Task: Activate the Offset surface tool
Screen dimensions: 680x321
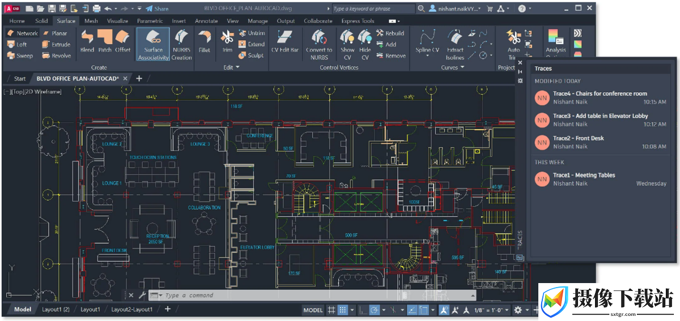Action: [x=123, y=41]
